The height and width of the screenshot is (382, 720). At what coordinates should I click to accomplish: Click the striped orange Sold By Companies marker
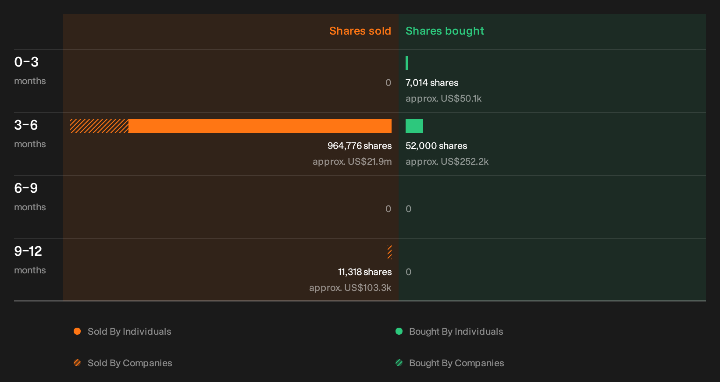click(77, 363)
